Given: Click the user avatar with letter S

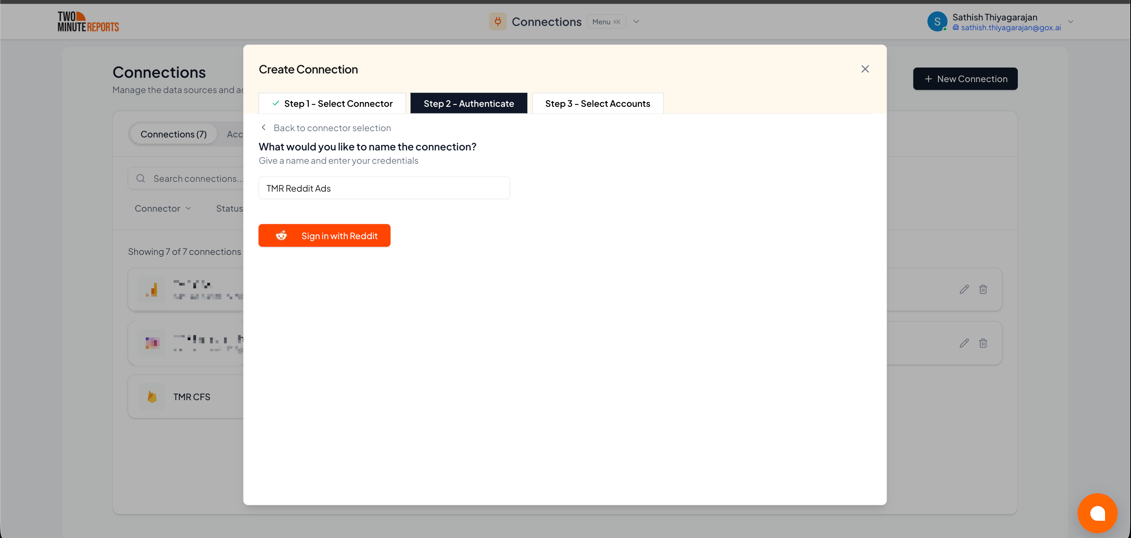Looking at the screenshot, I should (937, 22).
